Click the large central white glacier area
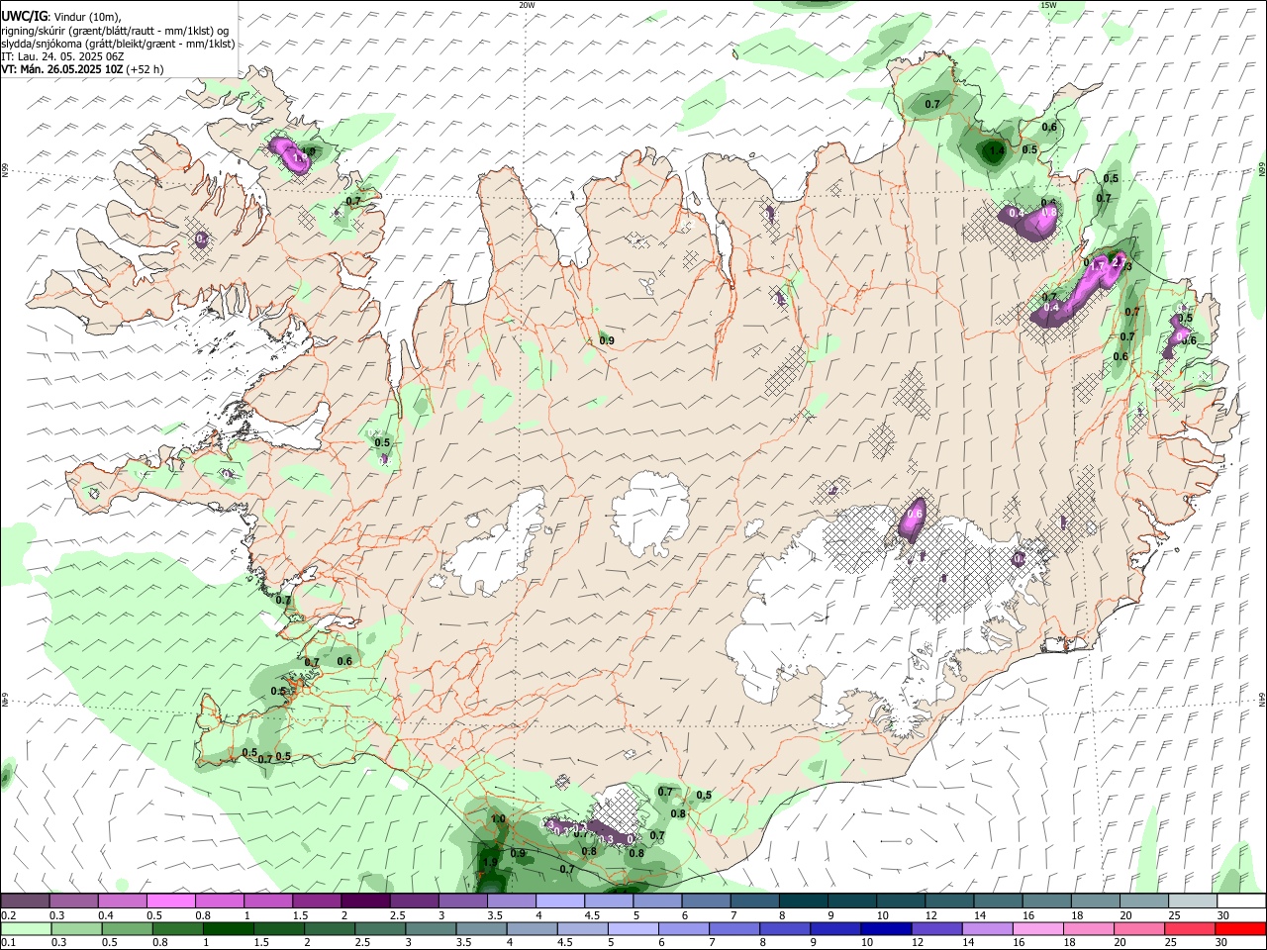Image resolution: width=1267 pixels, height=950 pixels. point(650,513)
